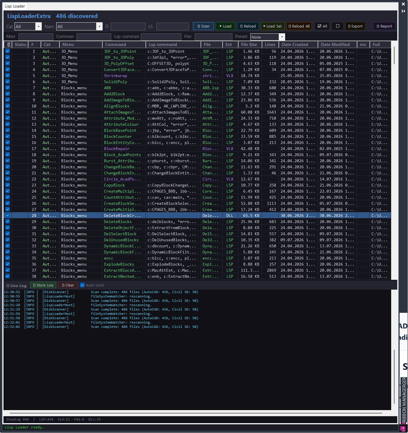Toggle checkbox for DeleteBlocks row 29

(x=8, y=221)
